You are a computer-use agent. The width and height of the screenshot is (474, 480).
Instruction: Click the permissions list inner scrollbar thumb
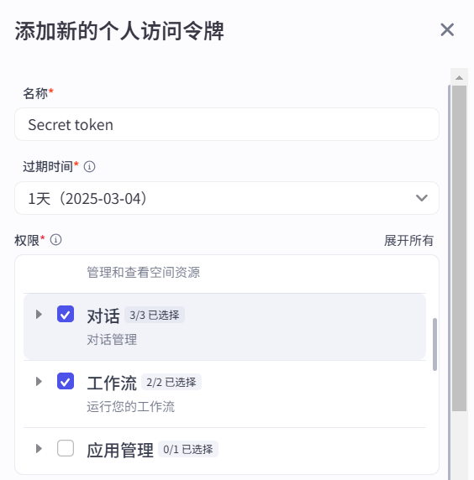[x=434, y=344]
